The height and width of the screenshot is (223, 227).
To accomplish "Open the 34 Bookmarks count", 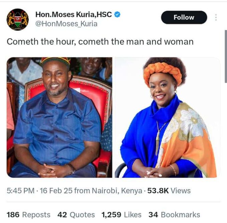I will coord(174,215).
